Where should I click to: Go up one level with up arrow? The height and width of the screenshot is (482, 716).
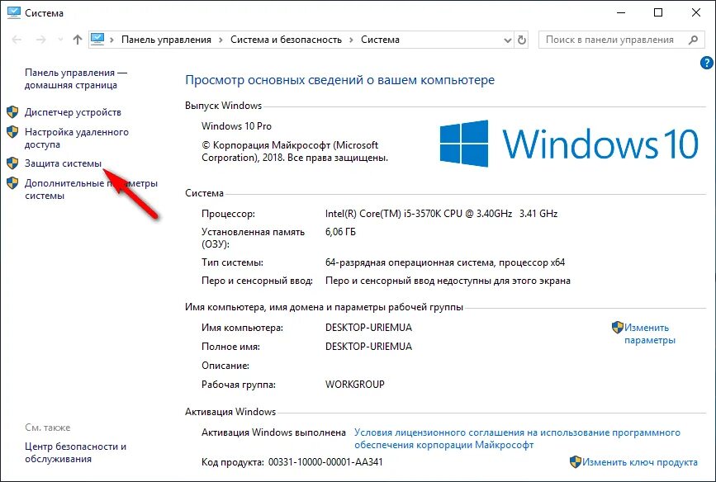78,40
